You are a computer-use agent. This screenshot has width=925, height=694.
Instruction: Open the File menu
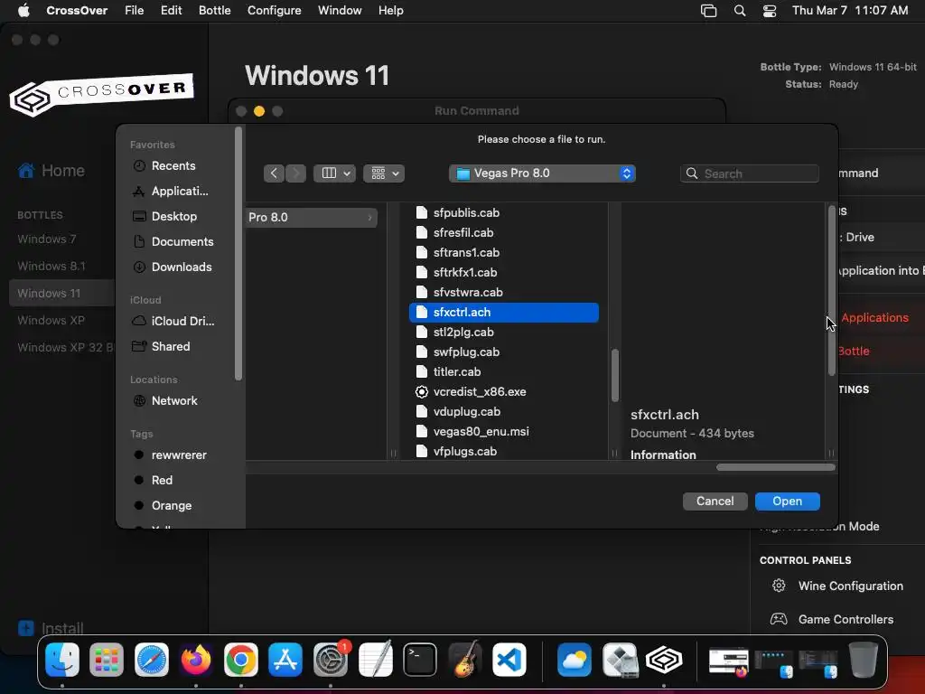tap(135, 11)
